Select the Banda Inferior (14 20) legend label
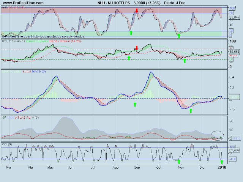The image size is (243, 182). point(65,41)
